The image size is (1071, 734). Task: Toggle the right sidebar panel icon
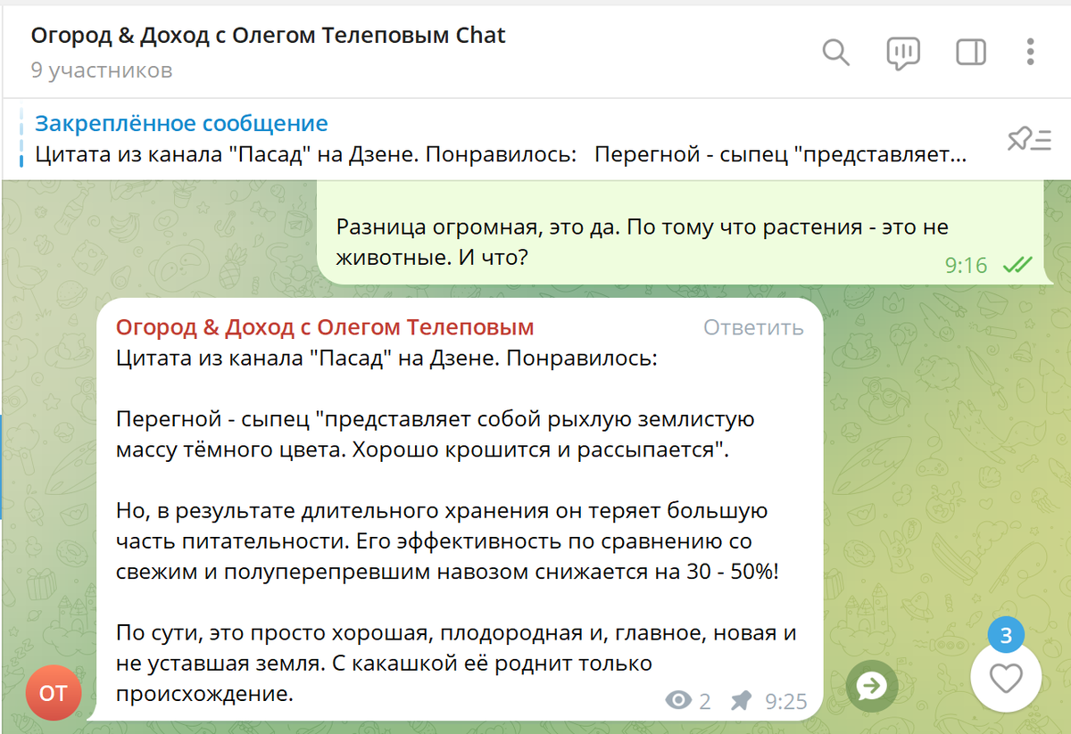pyautogui.click(x=970, y=53)
